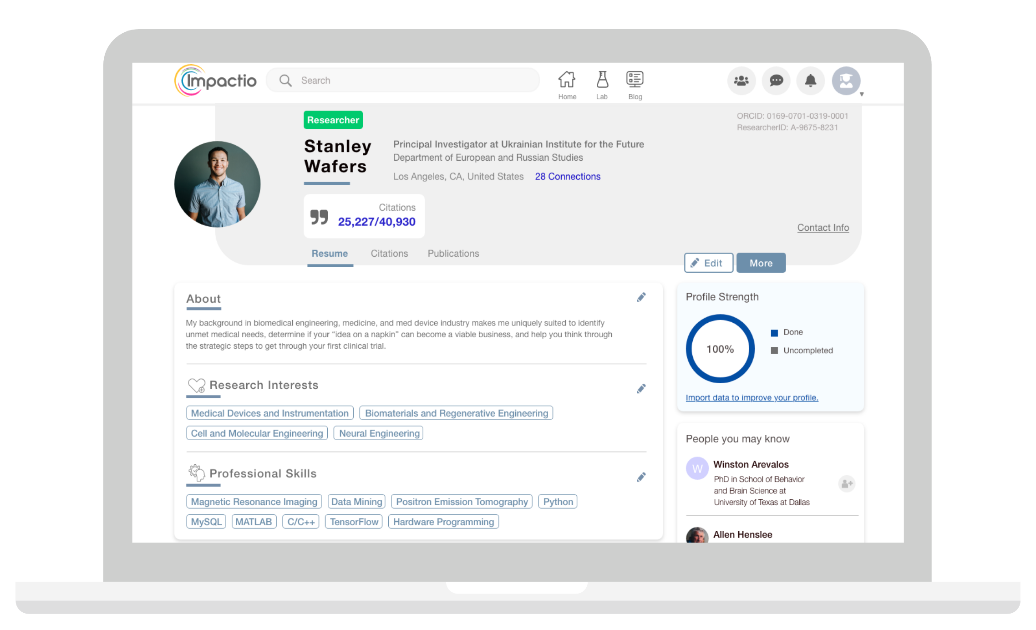Click Professional Skills head-gear icon
This screenshot has width=1036, height=630.
click(x=197, y=473)
